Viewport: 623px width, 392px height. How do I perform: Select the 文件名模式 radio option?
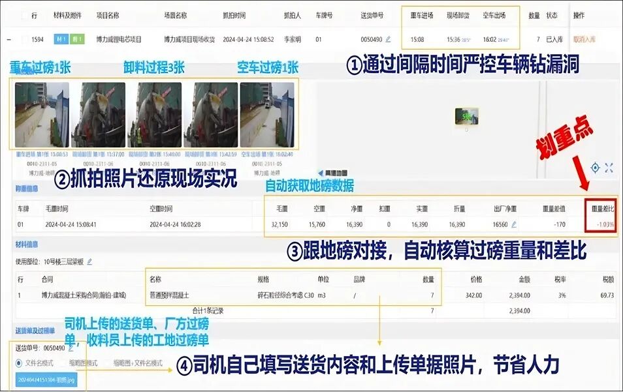click(19, 362)
